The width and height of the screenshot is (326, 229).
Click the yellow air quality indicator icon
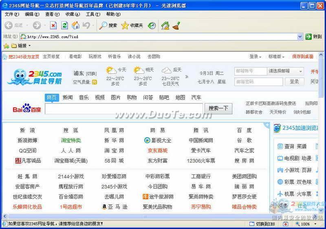coord(95,82)
